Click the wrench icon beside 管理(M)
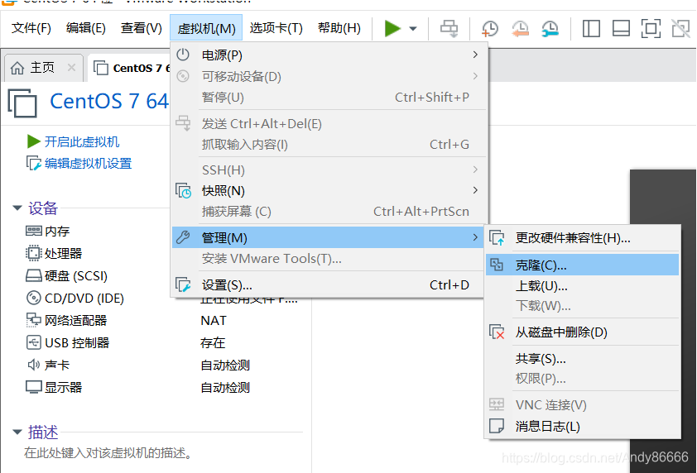This screenshot has width=697, height=473. pyautogui.click(x=183, y=237)
